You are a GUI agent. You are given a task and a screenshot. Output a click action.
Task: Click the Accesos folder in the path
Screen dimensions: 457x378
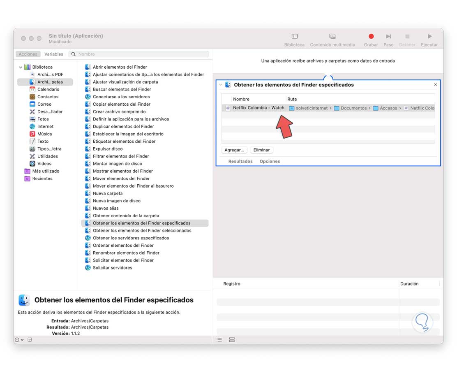385,108
